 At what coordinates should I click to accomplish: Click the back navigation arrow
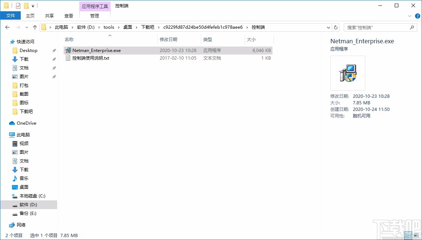click(7, 27)
